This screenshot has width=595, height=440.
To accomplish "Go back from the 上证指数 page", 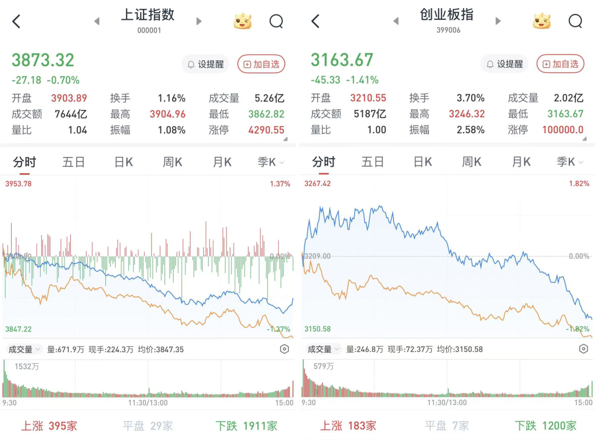I will 16,22.
